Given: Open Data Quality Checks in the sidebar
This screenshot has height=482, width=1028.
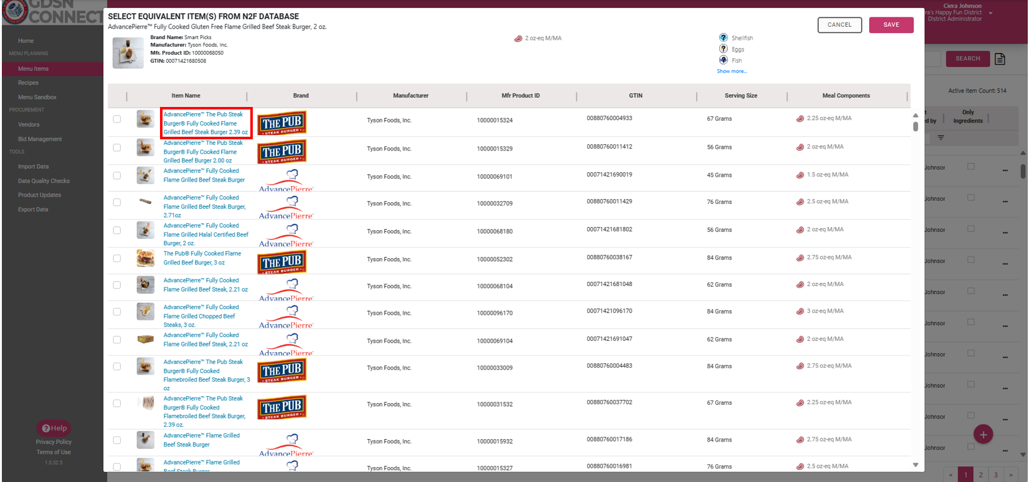Looking at the screenshot, I should coord(44,181).
